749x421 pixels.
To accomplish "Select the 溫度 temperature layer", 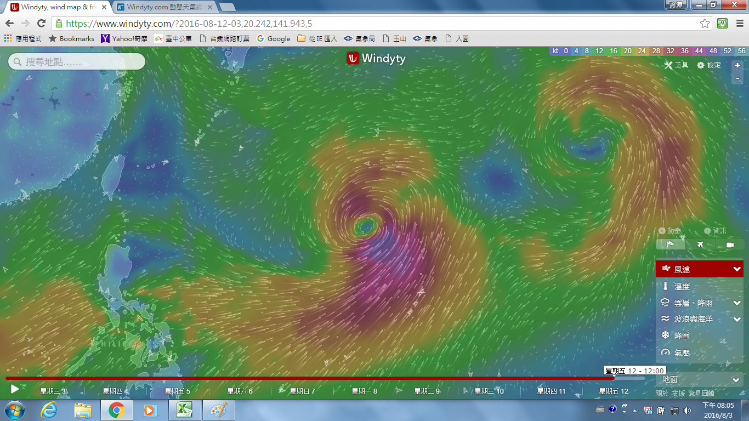I will [682, 287].
